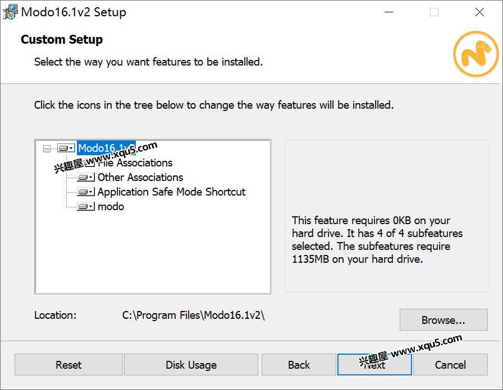503x390 pixels.
Task: Click the installer icon in title bar
Action: 10,12
